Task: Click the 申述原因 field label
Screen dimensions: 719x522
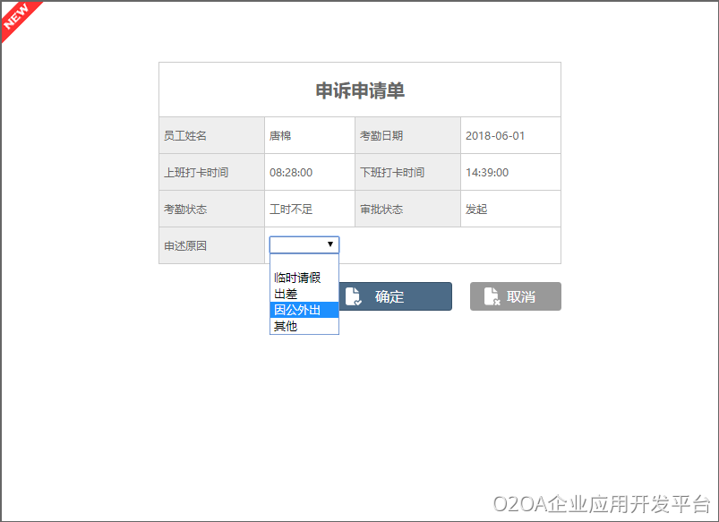Action: coord(184,245)
